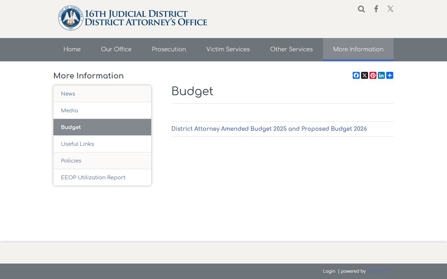Click the Login link in footer
This screenshot has height=279, width=447.
[x=329, y=271]
